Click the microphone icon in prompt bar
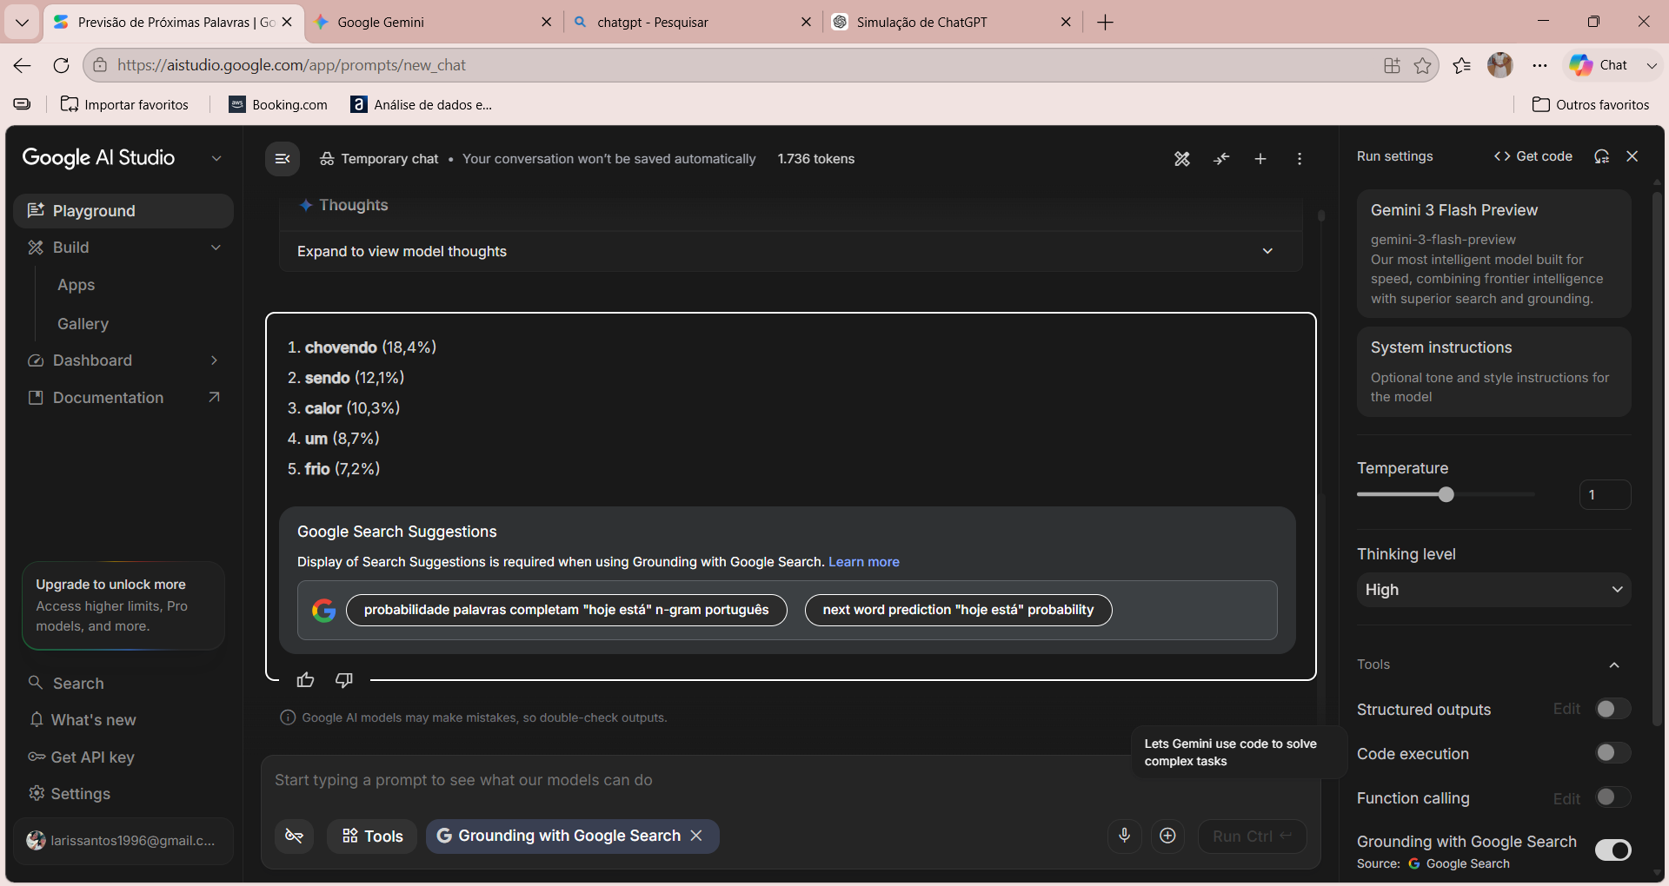This screenshot has width=1669, height=886. click(x=1124, y=836)
